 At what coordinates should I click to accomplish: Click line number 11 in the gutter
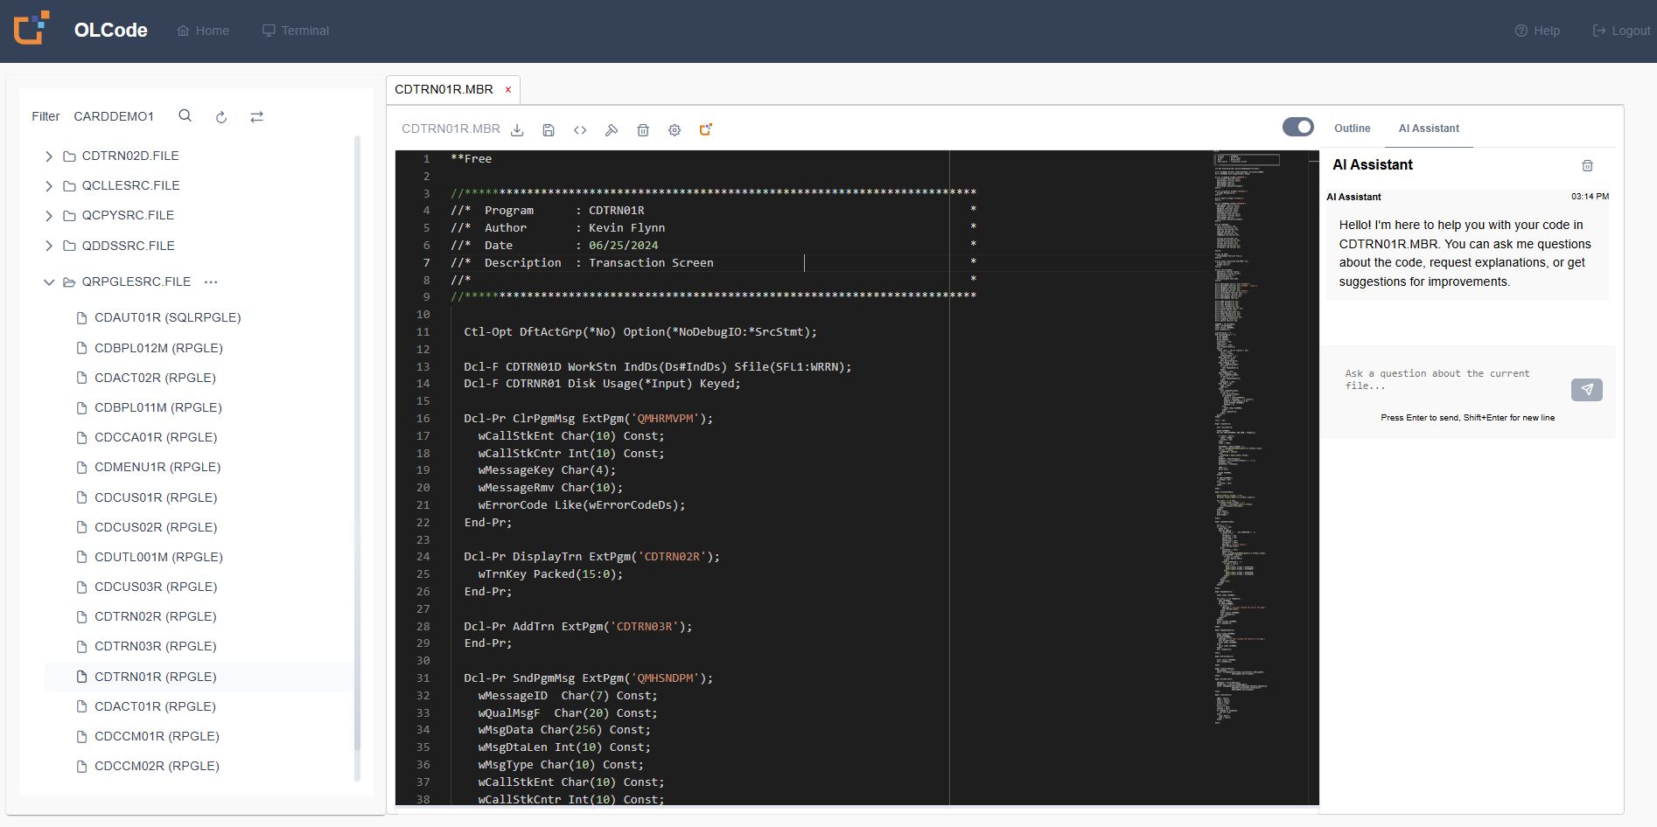423,332
